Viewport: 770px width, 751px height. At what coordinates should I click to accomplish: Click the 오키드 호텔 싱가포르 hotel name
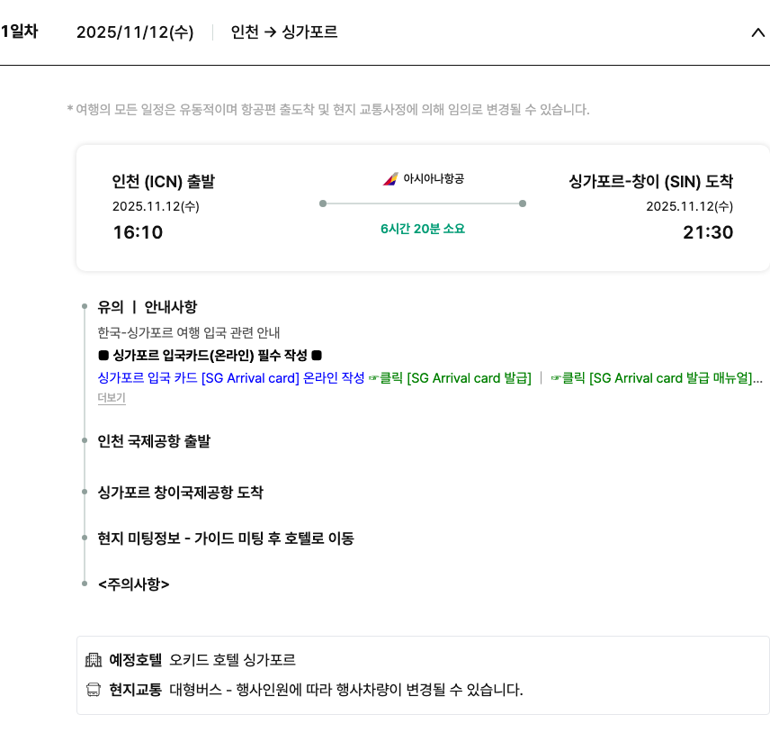click(x=232, y=660)
